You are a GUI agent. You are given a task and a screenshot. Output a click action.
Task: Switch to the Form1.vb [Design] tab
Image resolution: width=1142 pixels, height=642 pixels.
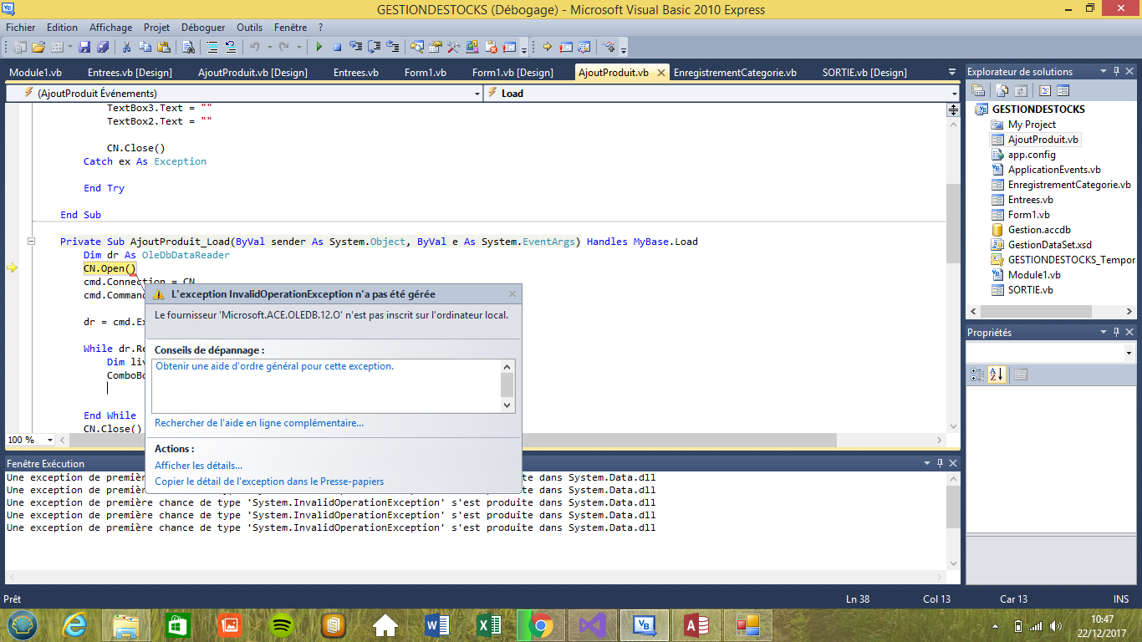click(x=512, y=73)
